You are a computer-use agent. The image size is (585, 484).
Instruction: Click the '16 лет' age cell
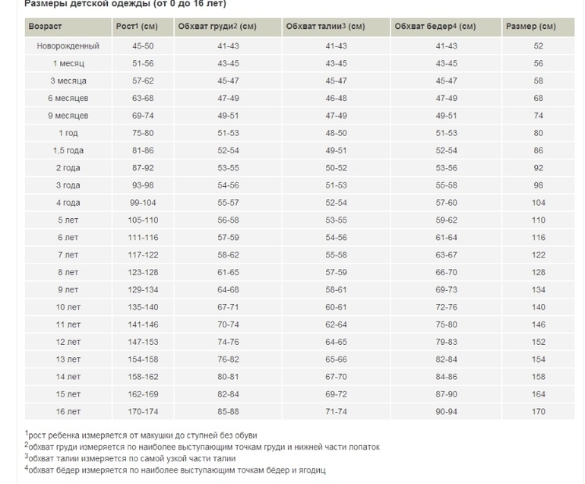click(68, 412)
